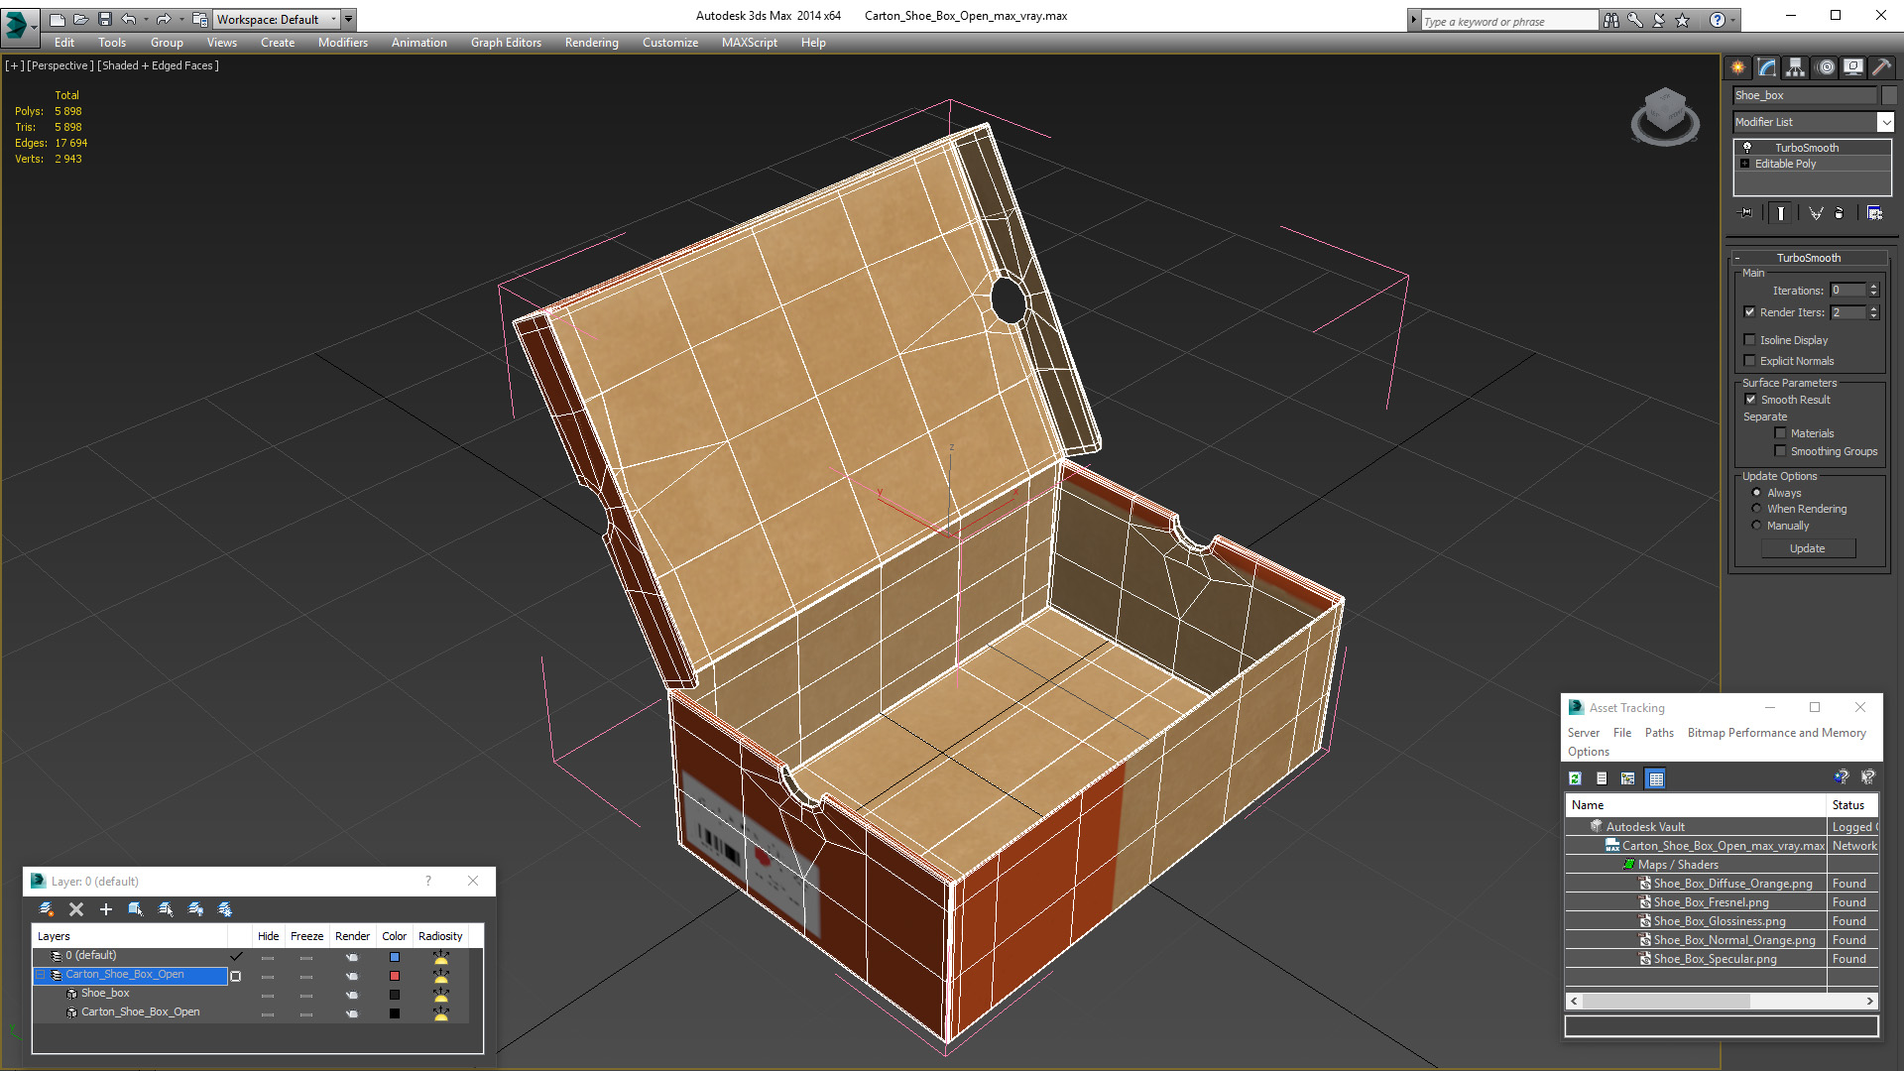Image resolution: width=1904 pixels, height=1071 pixels.
Task: Click the New Scene icon in quick access toolbar
Action: 57,19
